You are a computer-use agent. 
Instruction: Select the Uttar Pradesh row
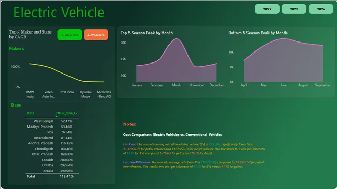52,154
